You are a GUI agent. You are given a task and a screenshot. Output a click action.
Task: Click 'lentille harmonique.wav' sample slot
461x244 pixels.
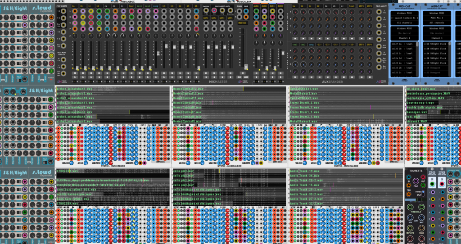point(113,194)
